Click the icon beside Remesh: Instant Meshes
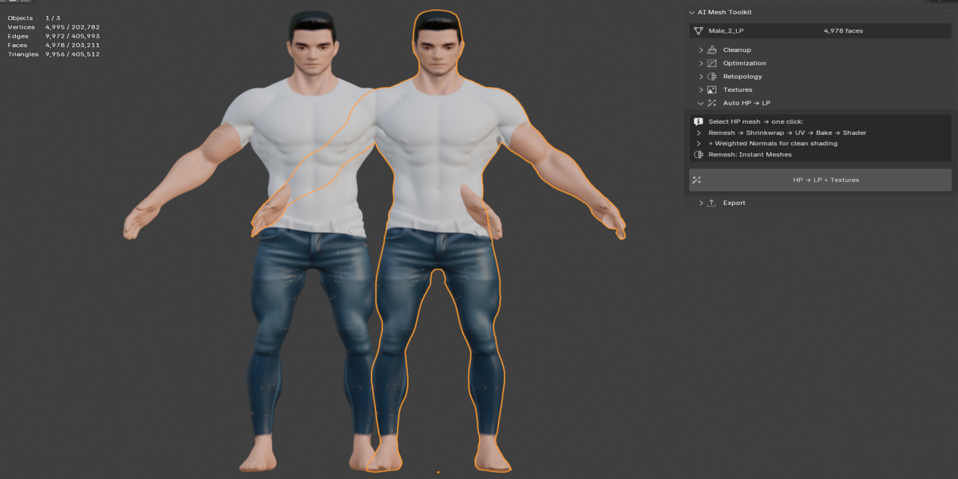Screen dimensions: 958x479 pyautogui.click(x=698, y=154)
